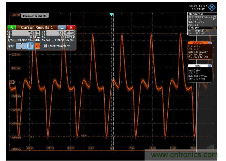Click the orange C3 source icon
Image resolution: width=226 pixels, height=161 pixels.
pos(37,46)
